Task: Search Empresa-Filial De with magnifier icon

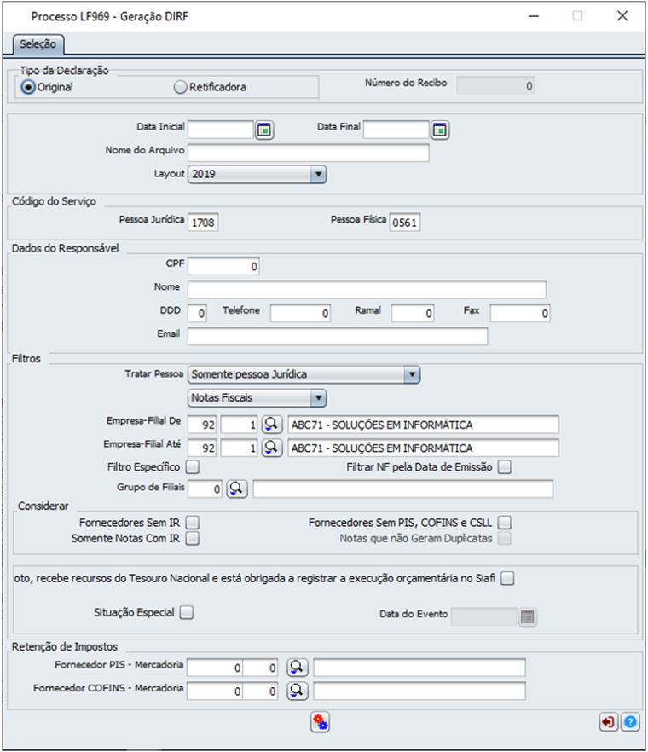Action: pyautogui.click(x=271, y=425)
